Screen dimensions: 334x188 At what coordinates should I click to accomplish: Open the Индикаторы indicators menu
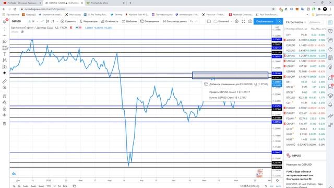point(88,21)
